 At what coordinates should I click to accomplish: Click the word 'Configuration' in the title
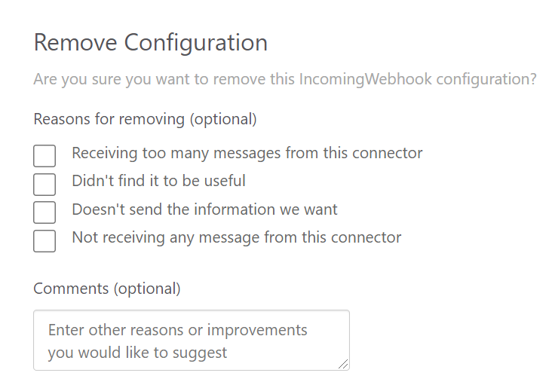(x=196, y=43)
